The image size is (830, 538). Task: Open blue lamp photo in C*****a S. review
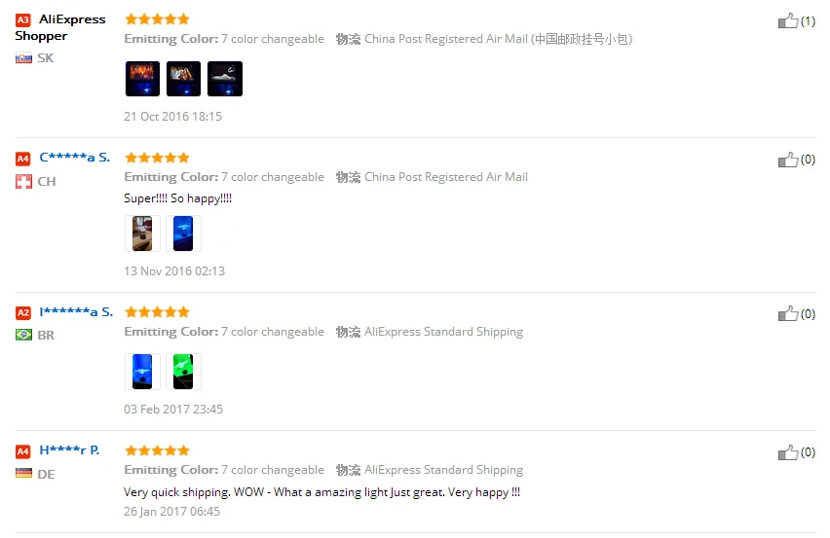(x=183, y=233)
